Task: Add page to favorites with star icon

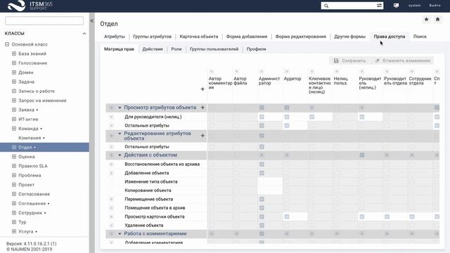Action: click(427, 19)
